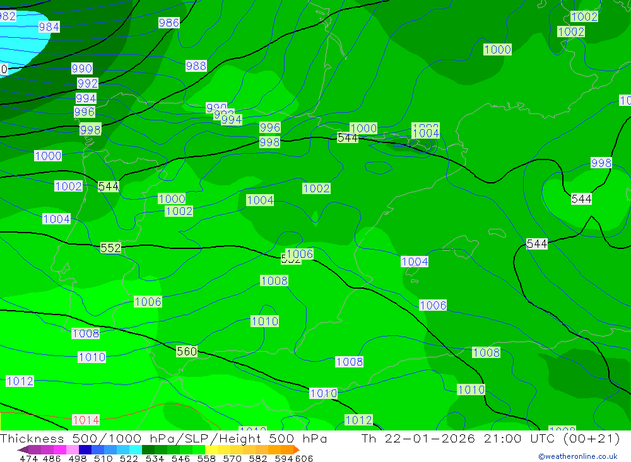Click the 560 height contour label
631x462 pixels.
pos(187,352)
